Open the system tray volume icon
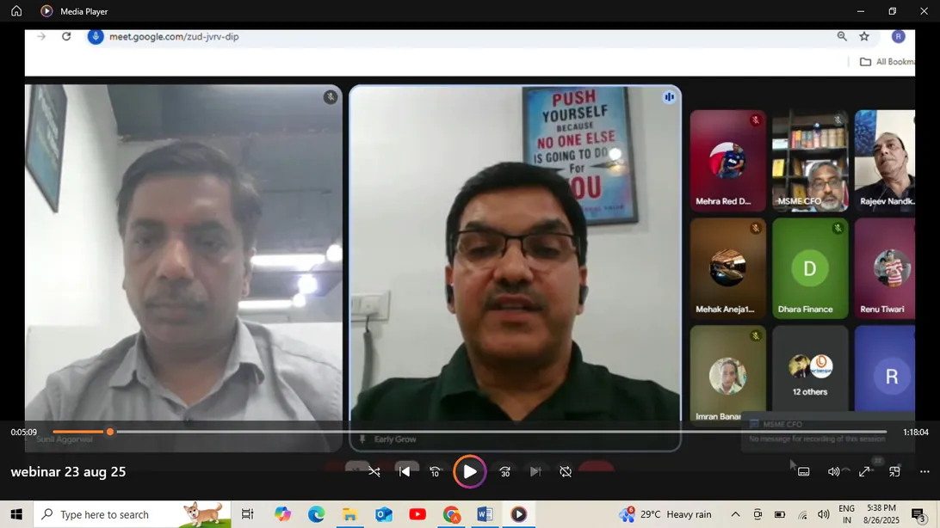 pyautogui.click(x=824, y=514)
